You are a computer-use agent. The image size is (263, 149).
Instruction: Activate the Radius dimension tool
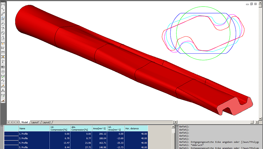click(3, 24)
